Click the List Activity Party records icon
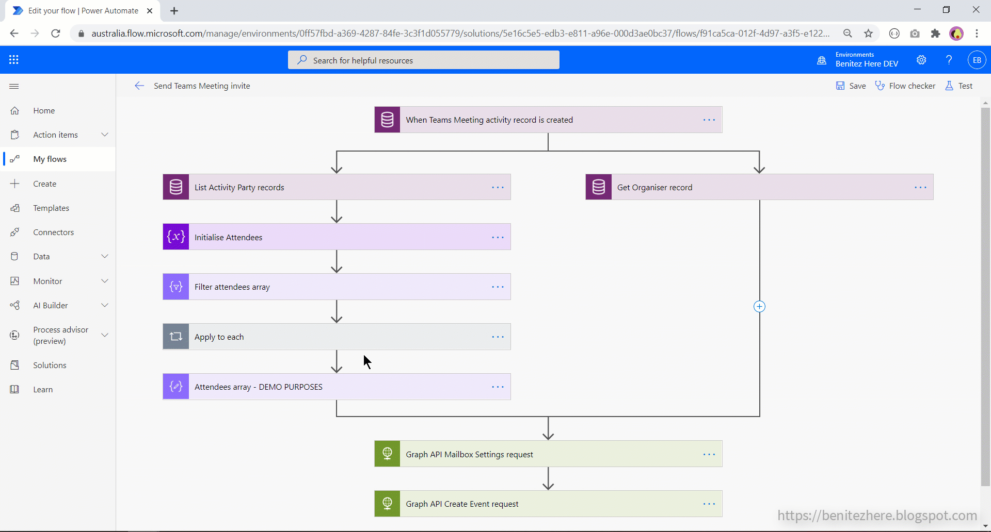 pyautogui.click(x=176, y=187)
